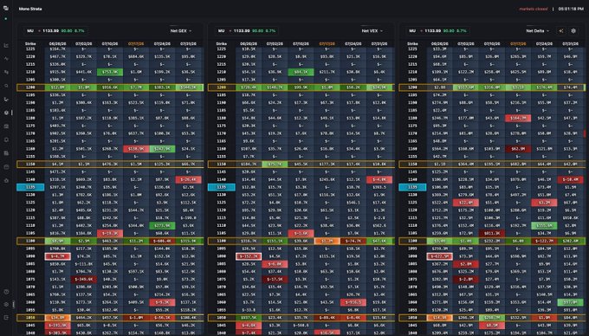Click the MU ticker field in Net GEX panel

click(55, 31)
